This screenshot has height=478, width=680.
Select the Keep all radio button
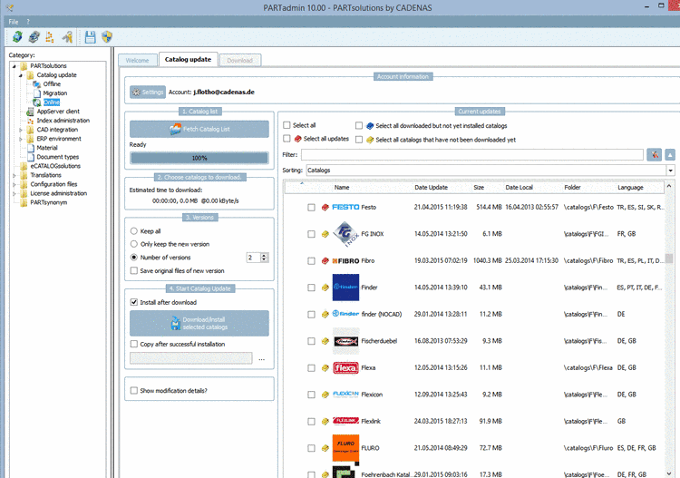point(134,231)
